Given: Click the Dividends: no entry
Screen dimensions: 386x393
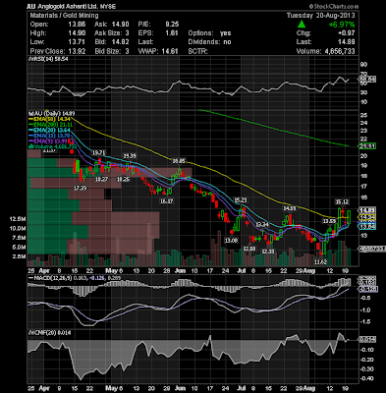Looking at the screenshot, I should (209, 42).
